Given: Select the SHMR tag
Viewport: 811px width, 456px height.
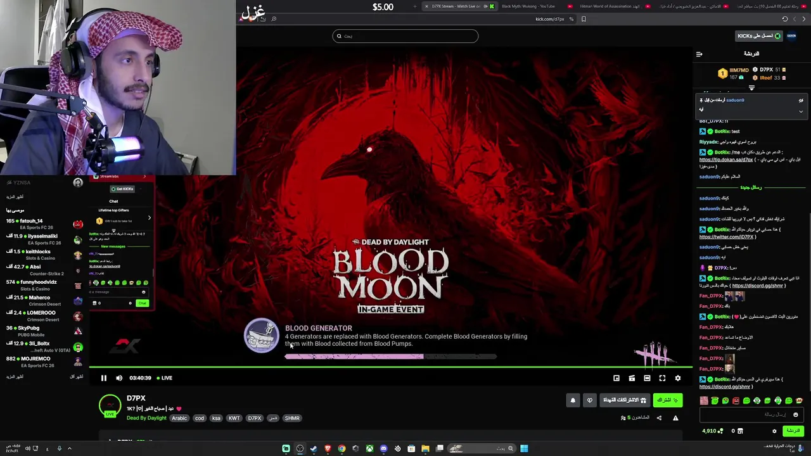Looking at the screenshot, I should pyautogui.click(x=292, y=418).
